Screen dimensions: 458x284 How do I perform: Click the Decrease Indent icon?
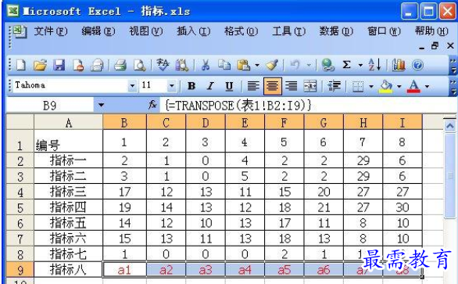[x=335, y=86]
